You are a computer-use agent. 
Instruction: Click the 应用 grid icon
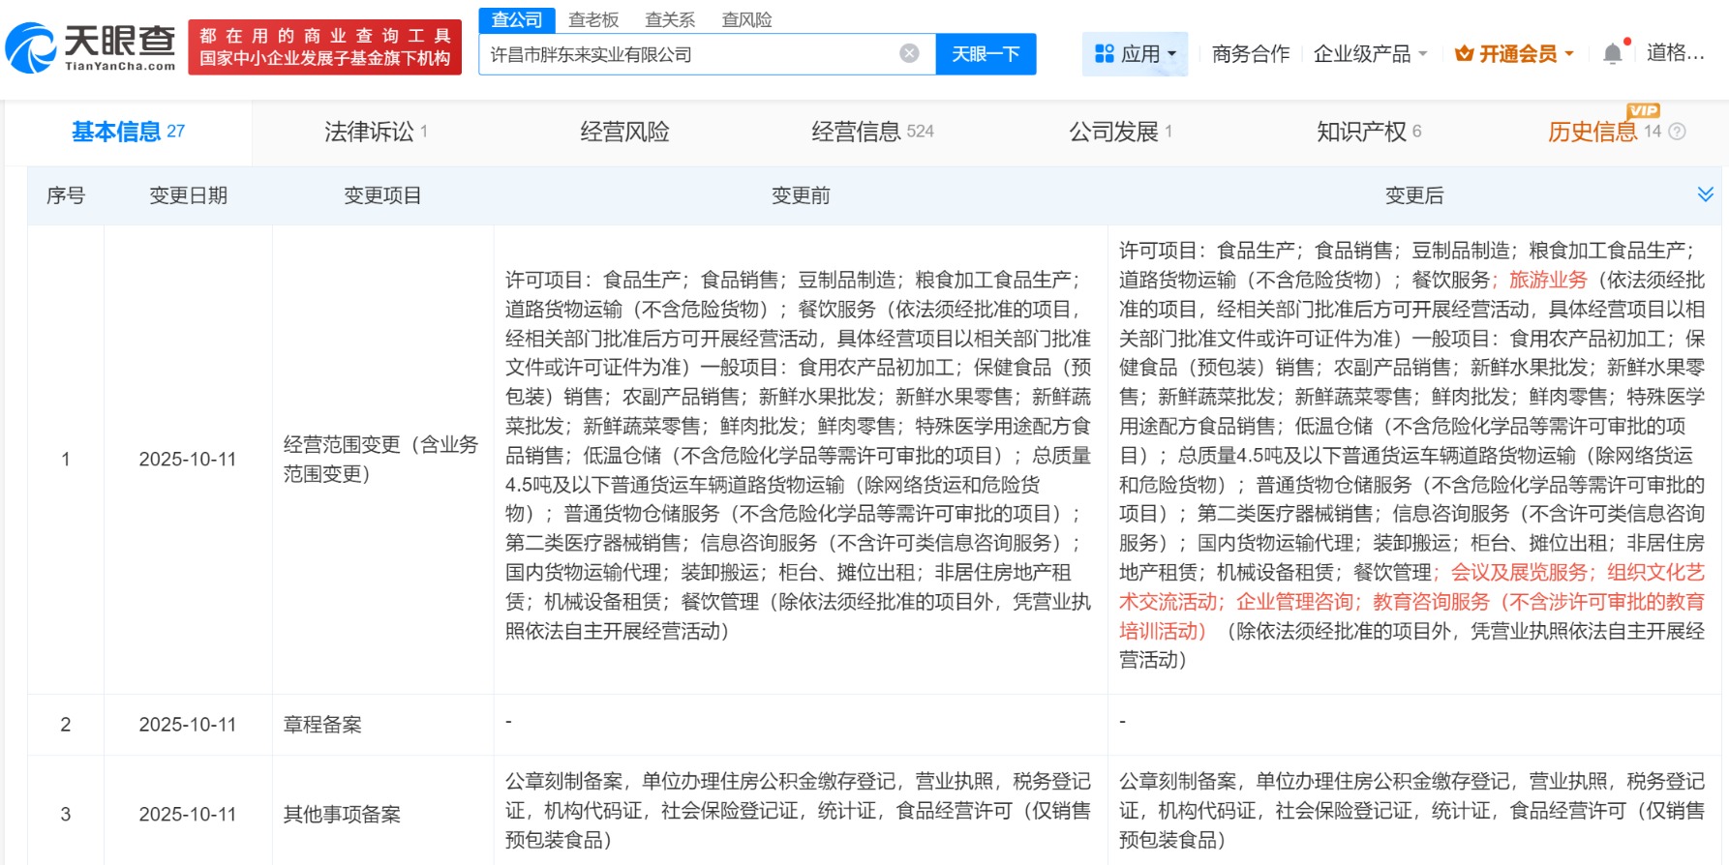pyautogui.click(x=1104, y=54)
